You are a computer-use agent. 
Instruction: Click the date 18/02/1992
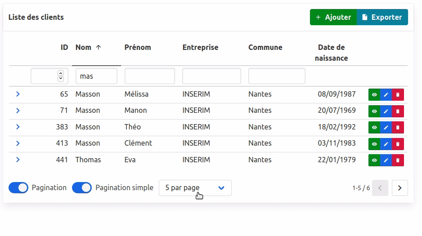point(337,127)
